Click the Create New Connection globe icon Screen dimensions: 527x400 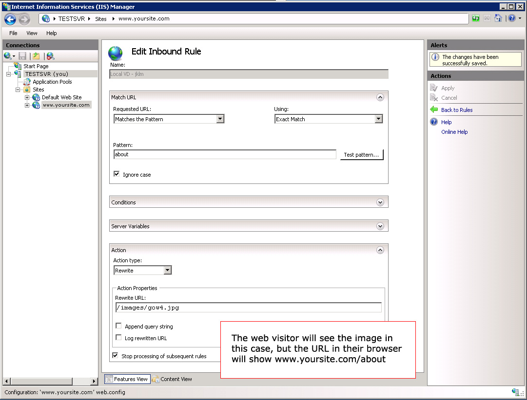coord(7,56)
